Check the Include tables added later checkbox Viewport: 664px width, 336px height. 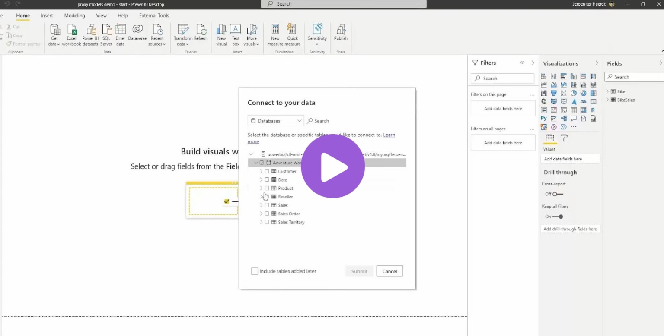(255, 271)
